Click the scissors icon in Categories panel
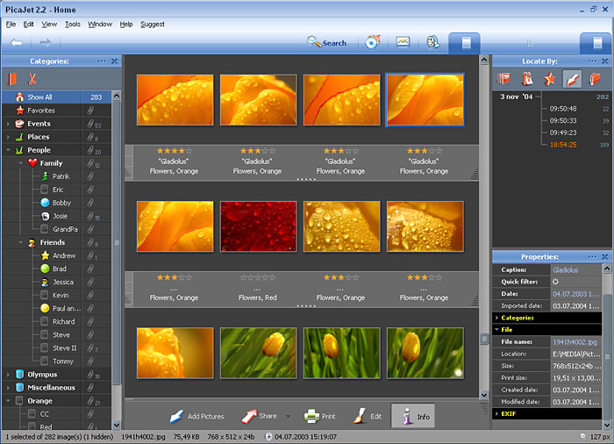This screenshot has width=614, height=444. pos(32,80)
